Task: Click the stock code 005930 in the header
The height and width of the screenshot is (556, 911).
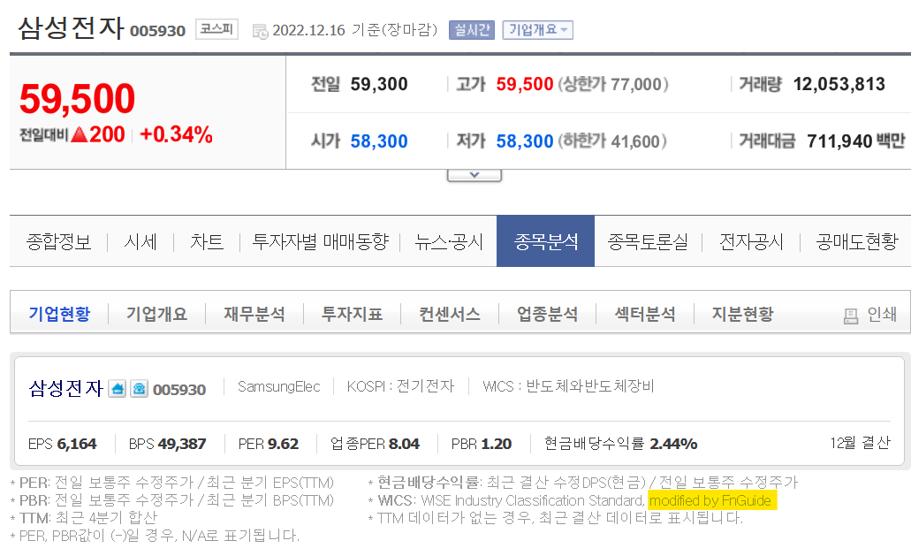Action: pos(157,31)
